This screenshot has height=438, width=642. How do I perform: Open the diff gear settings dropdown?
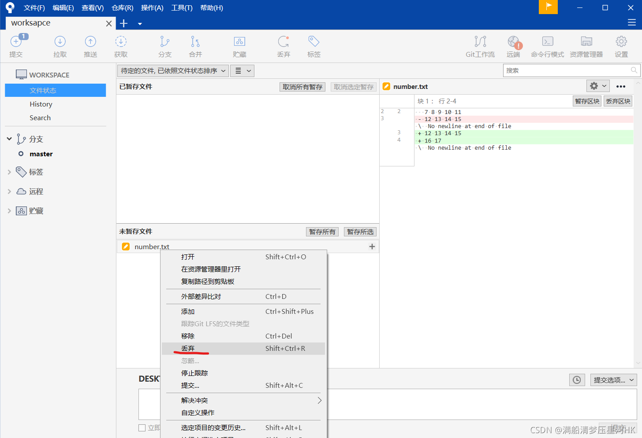click(x=598, y=86)
